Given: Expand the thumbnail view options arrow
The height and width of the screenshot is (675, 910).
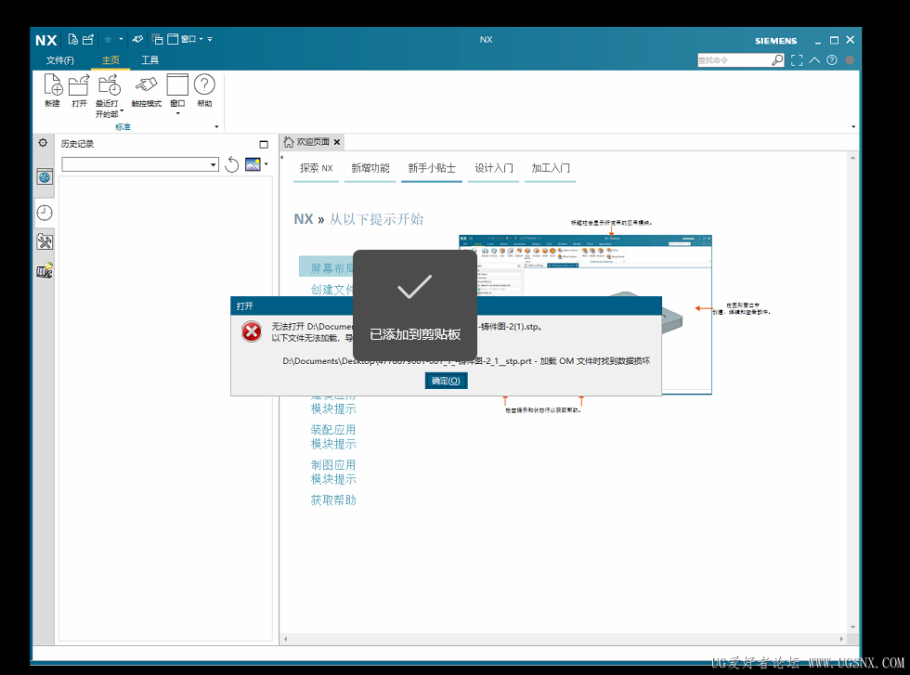Looking at the screenshot, I should tap(266, 164).
